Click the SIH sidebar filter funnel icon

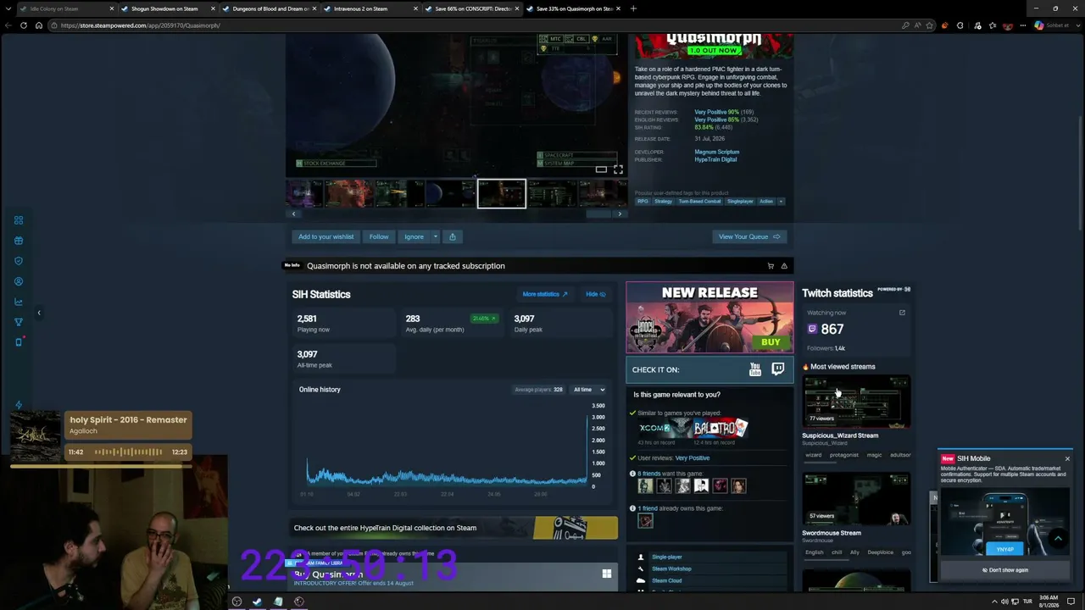click(x=19, y=322)
